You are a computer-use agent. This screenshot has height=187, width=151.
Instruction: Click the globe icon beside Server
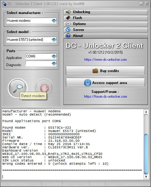[68, 30]
